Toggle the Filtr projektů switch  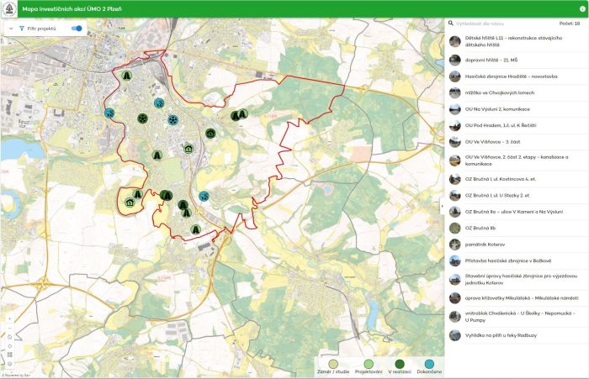click(x=77, y=29)
